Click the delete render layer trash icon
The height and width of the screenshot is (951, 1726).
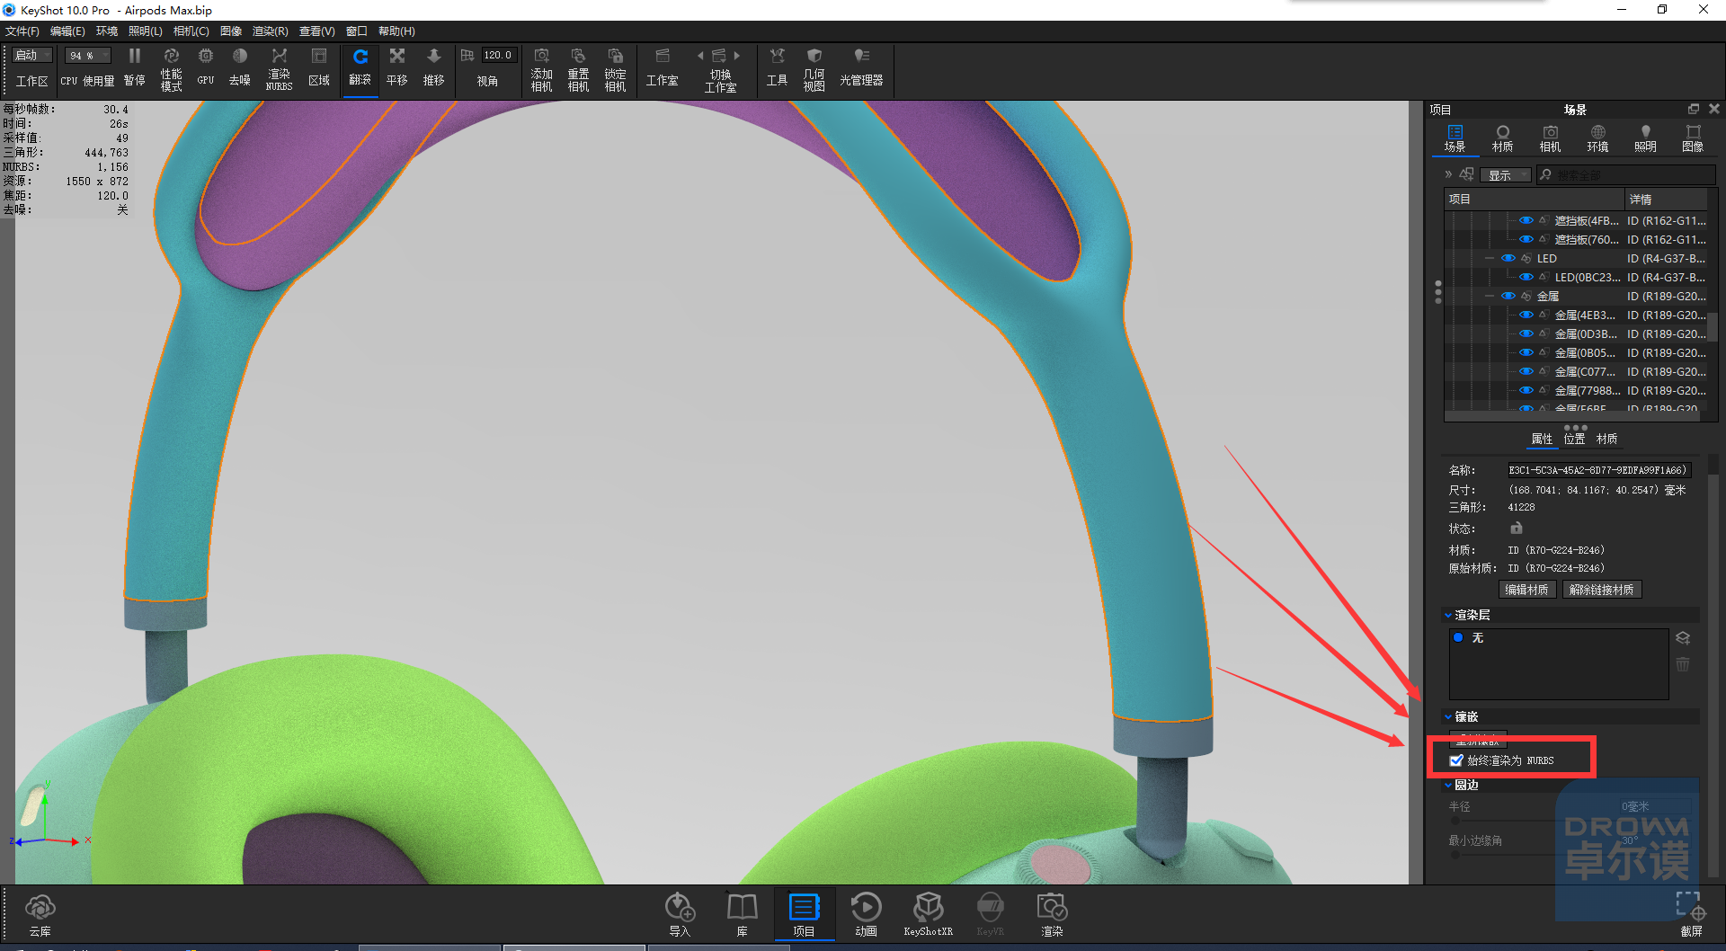1683,664
